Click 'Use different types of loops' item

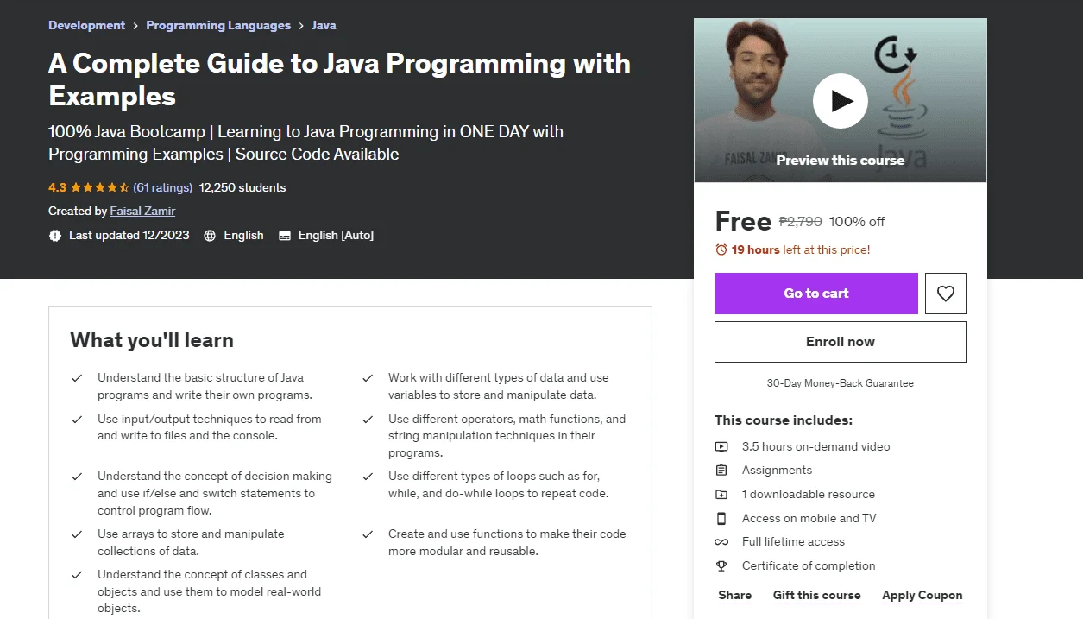point(498,484)
